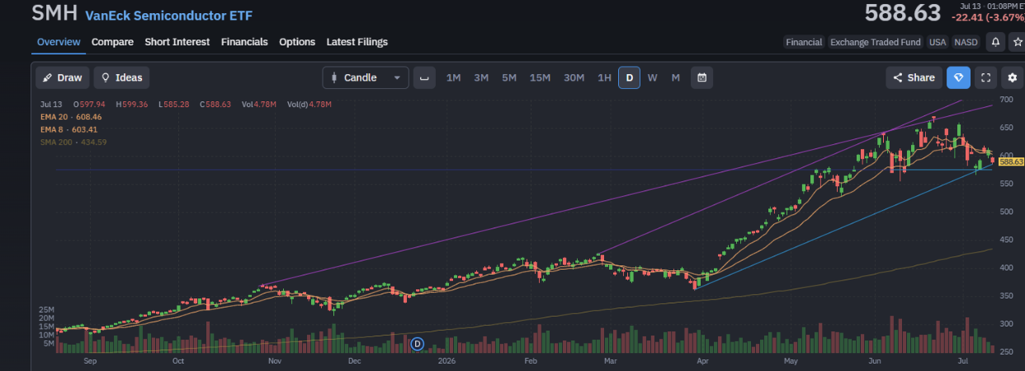Select the 3M timeframe

481,77
